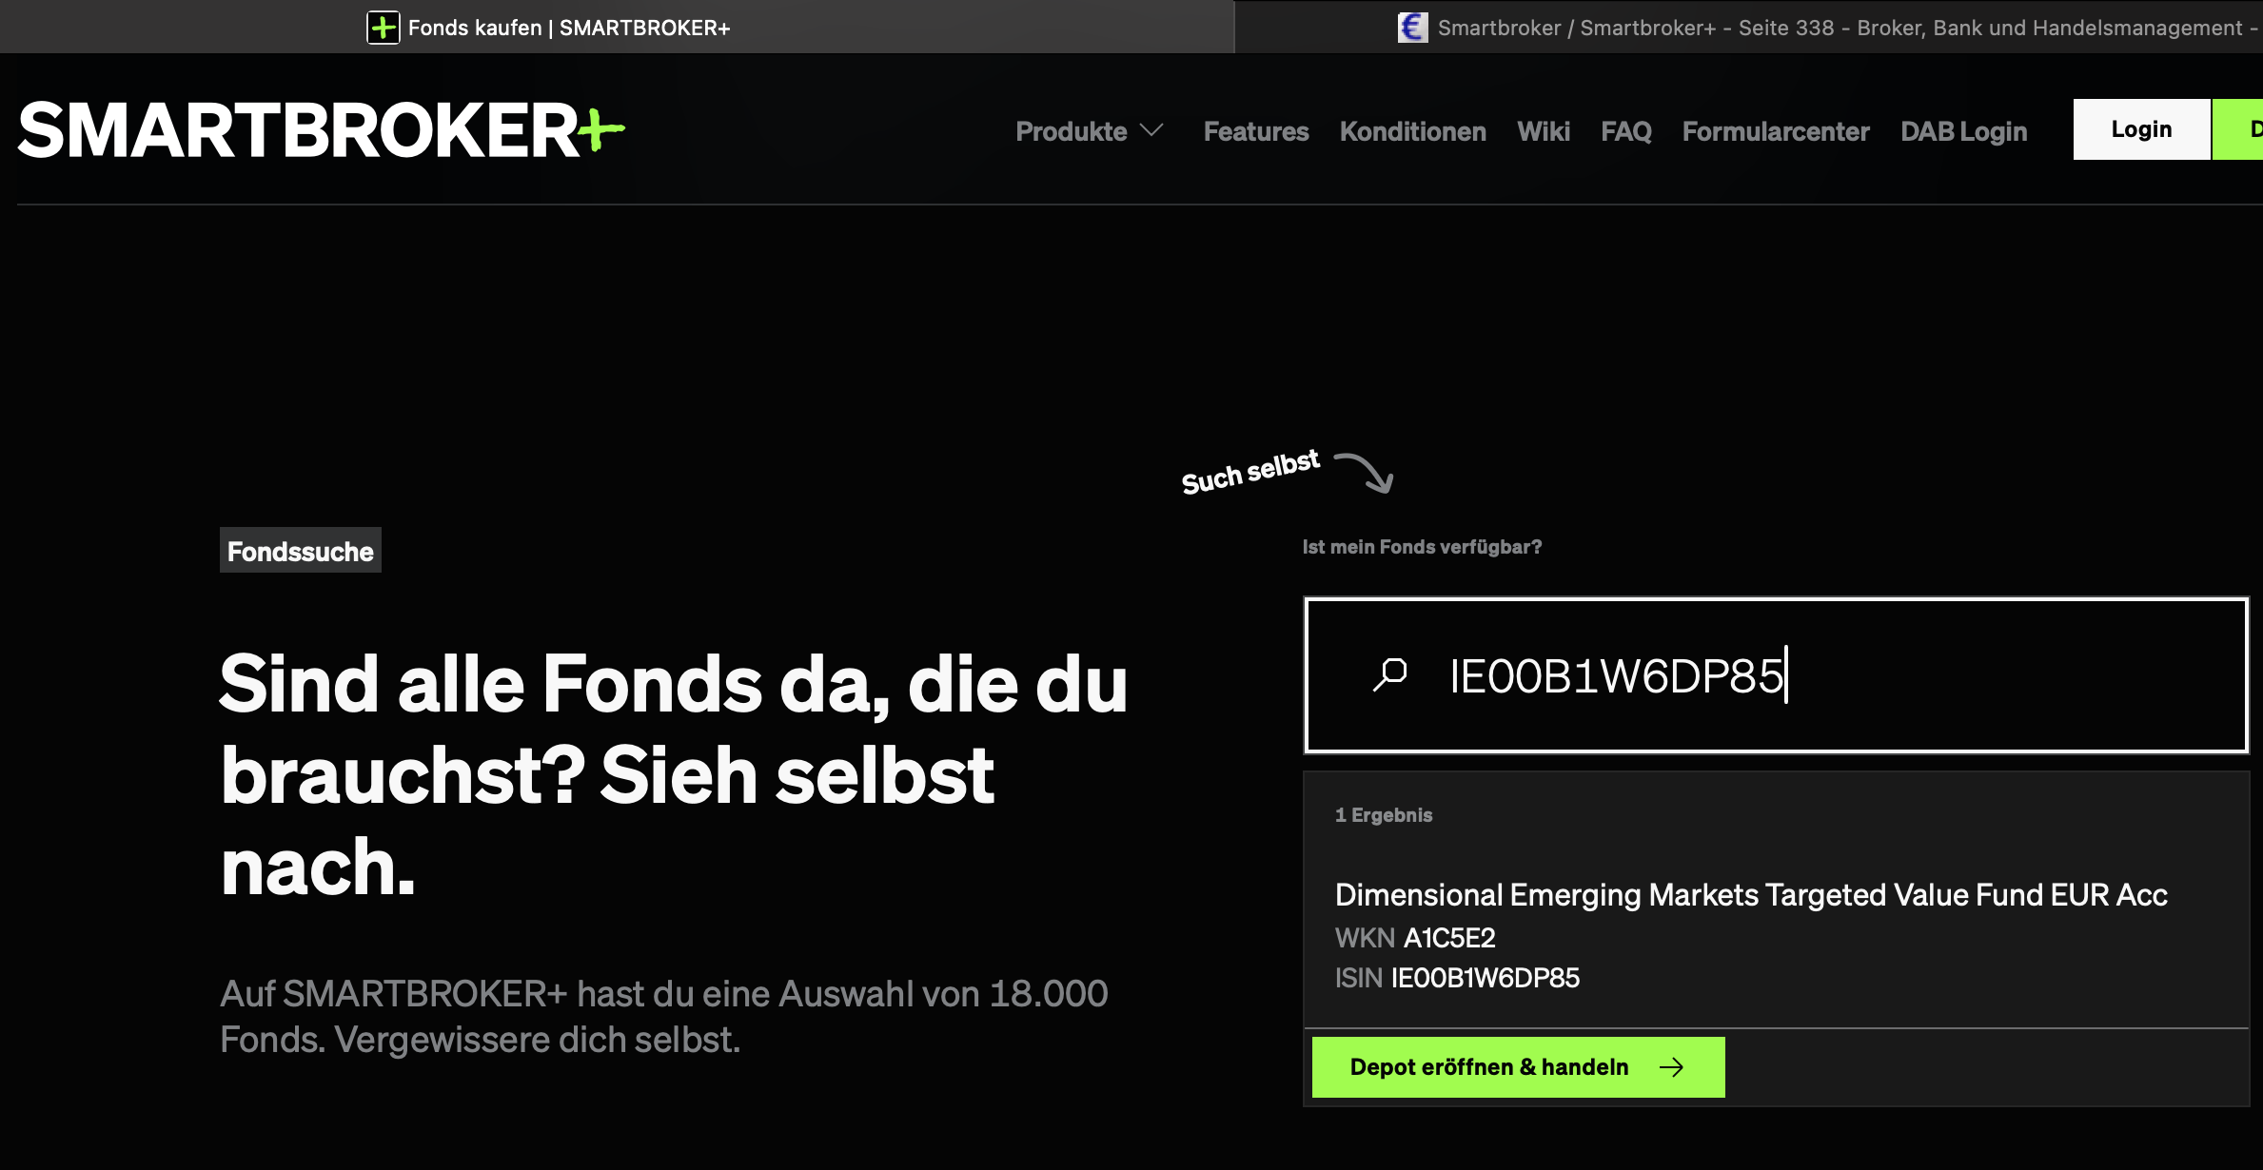This screenshot has width=2263, height=1170.
Task: Open the Wiki link
Action: coord(1543,131)
